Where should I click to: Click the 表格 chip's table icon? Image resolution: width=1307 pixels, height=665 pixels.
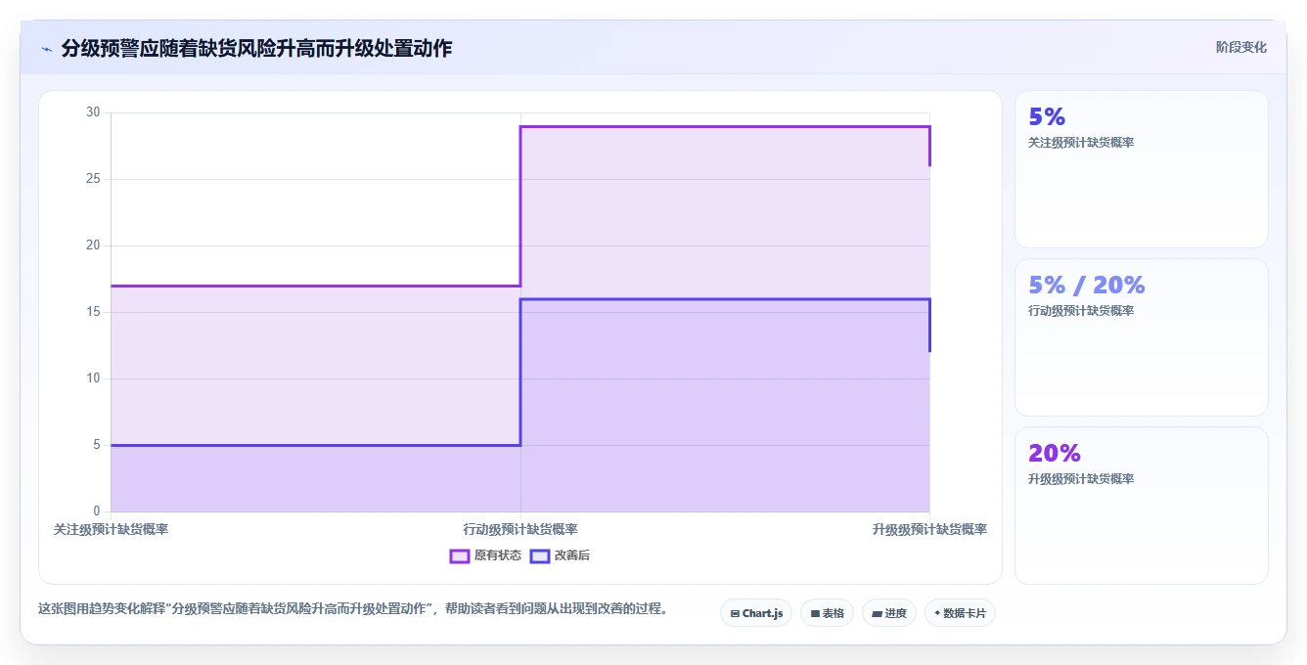point(815,613)
